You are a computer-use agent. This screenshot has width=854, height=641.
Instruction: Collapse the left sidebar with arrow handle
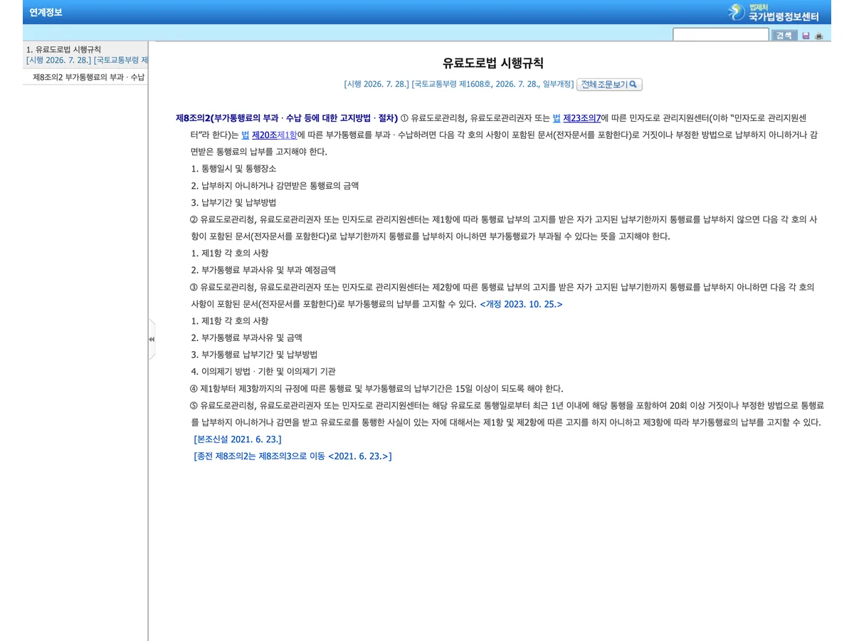point(152,340)
